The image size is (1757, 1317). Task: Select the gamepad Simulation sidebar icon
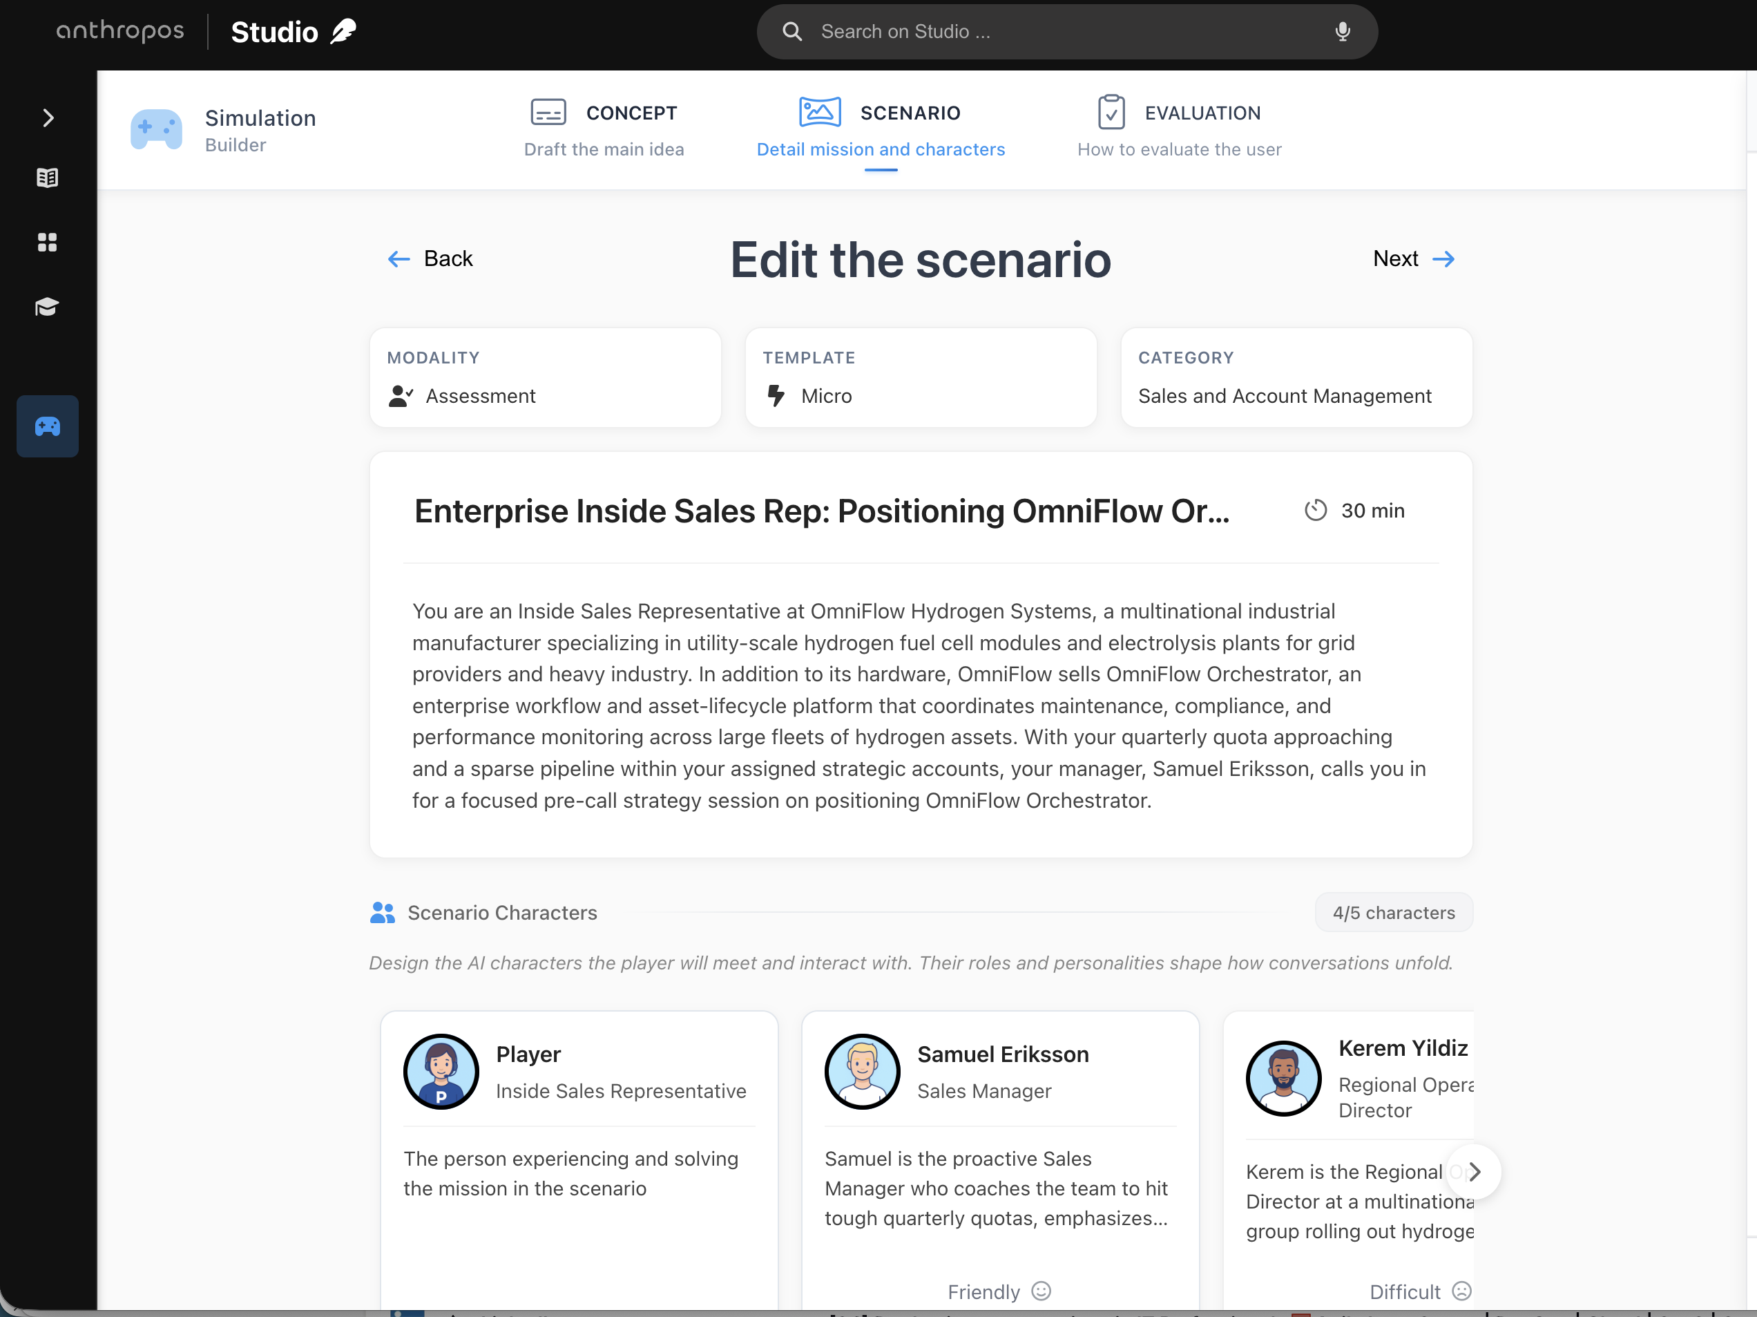tap(48, 426)
